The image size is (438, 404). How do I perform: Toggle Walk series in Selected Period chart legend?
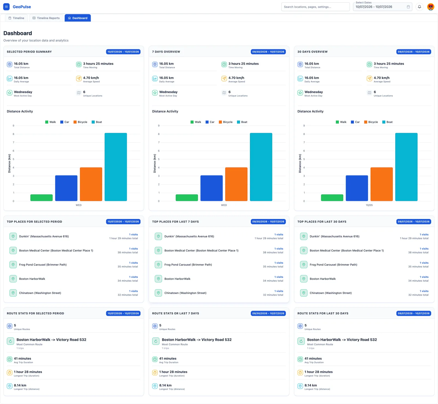point(50,122)
